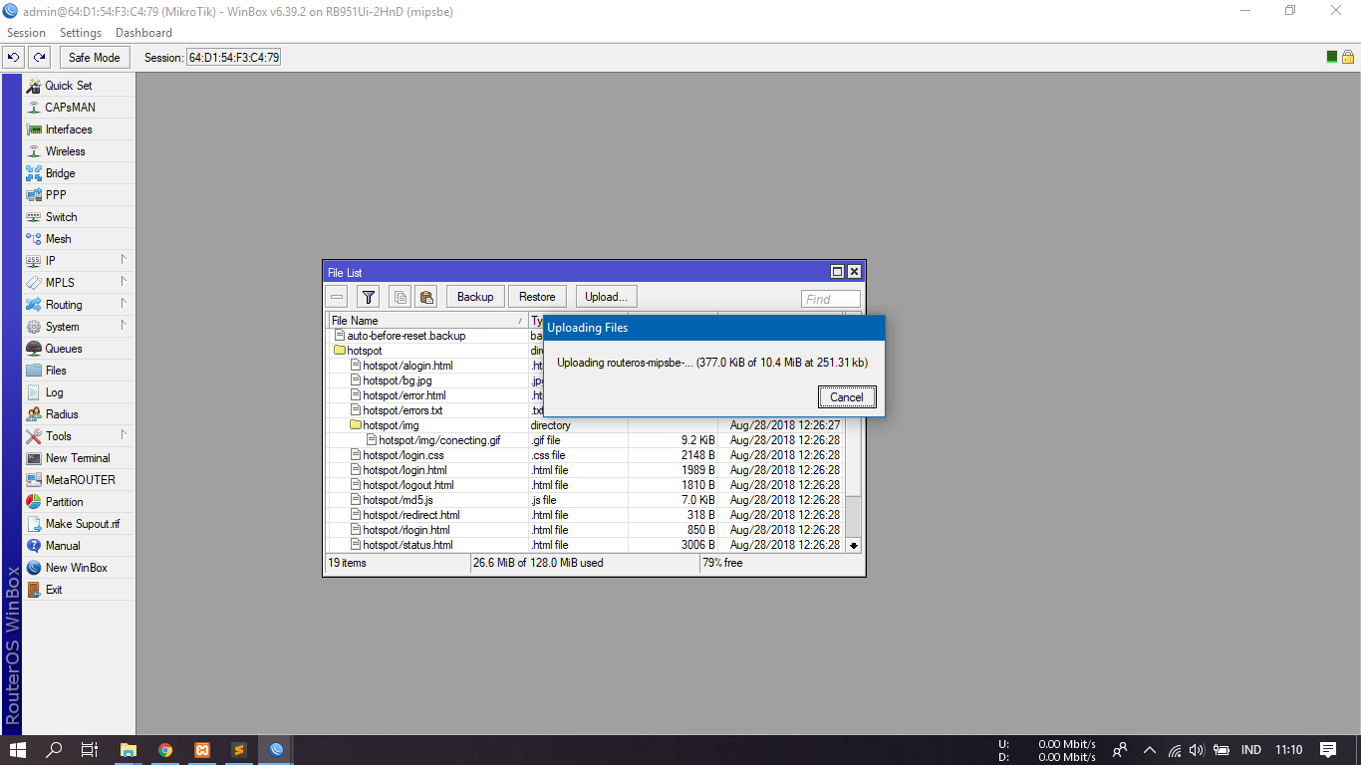Select hotspot/md5.js file
The image size is (1361, 765).
(588, 500)
